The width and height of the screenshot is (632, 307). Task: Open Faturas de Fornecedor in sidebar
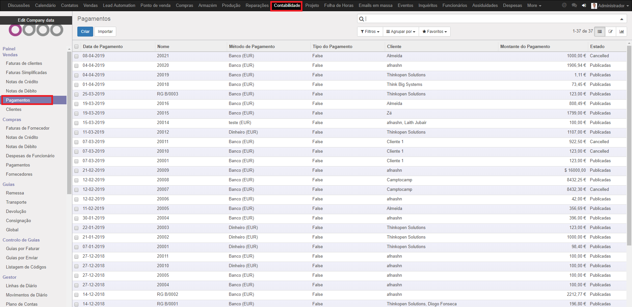point(28,128)
